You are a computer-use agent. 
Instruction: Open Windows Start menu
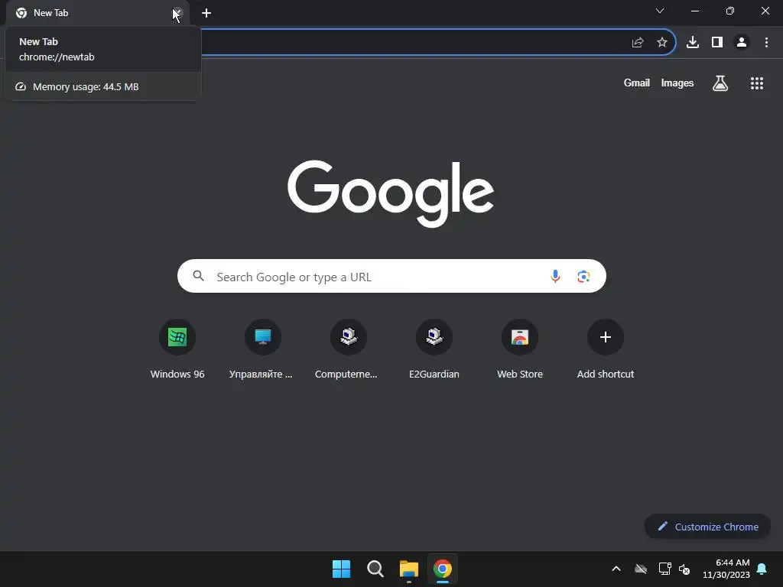click(x=342, y=569)
